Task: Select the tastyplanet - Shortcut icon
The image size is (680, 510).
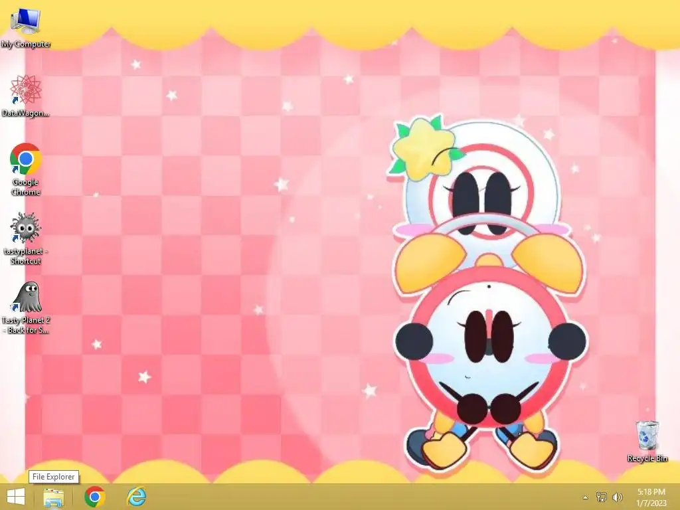Action: point(26,228)
